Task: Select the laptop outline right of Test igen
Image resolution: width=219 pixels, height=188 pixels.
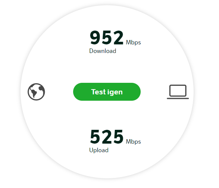Action: tap(178, 92)
